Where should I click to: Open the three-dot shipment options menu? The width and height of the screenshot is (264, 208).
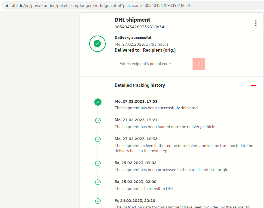(256, 23)
